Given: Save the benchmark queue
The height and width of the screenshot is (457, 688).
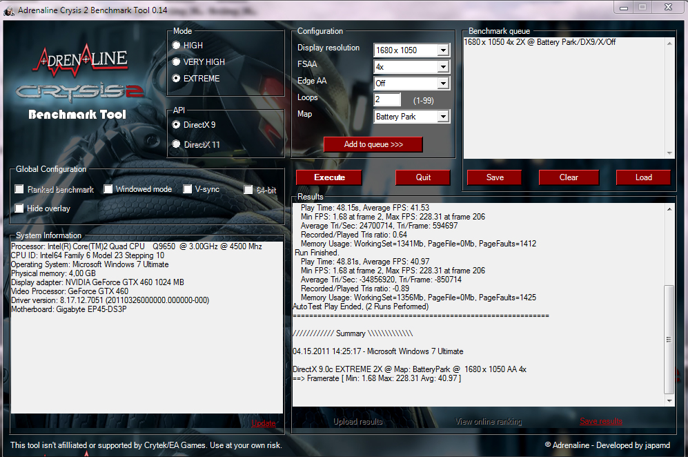Looking at the screenshot, I should coord(495,177).
